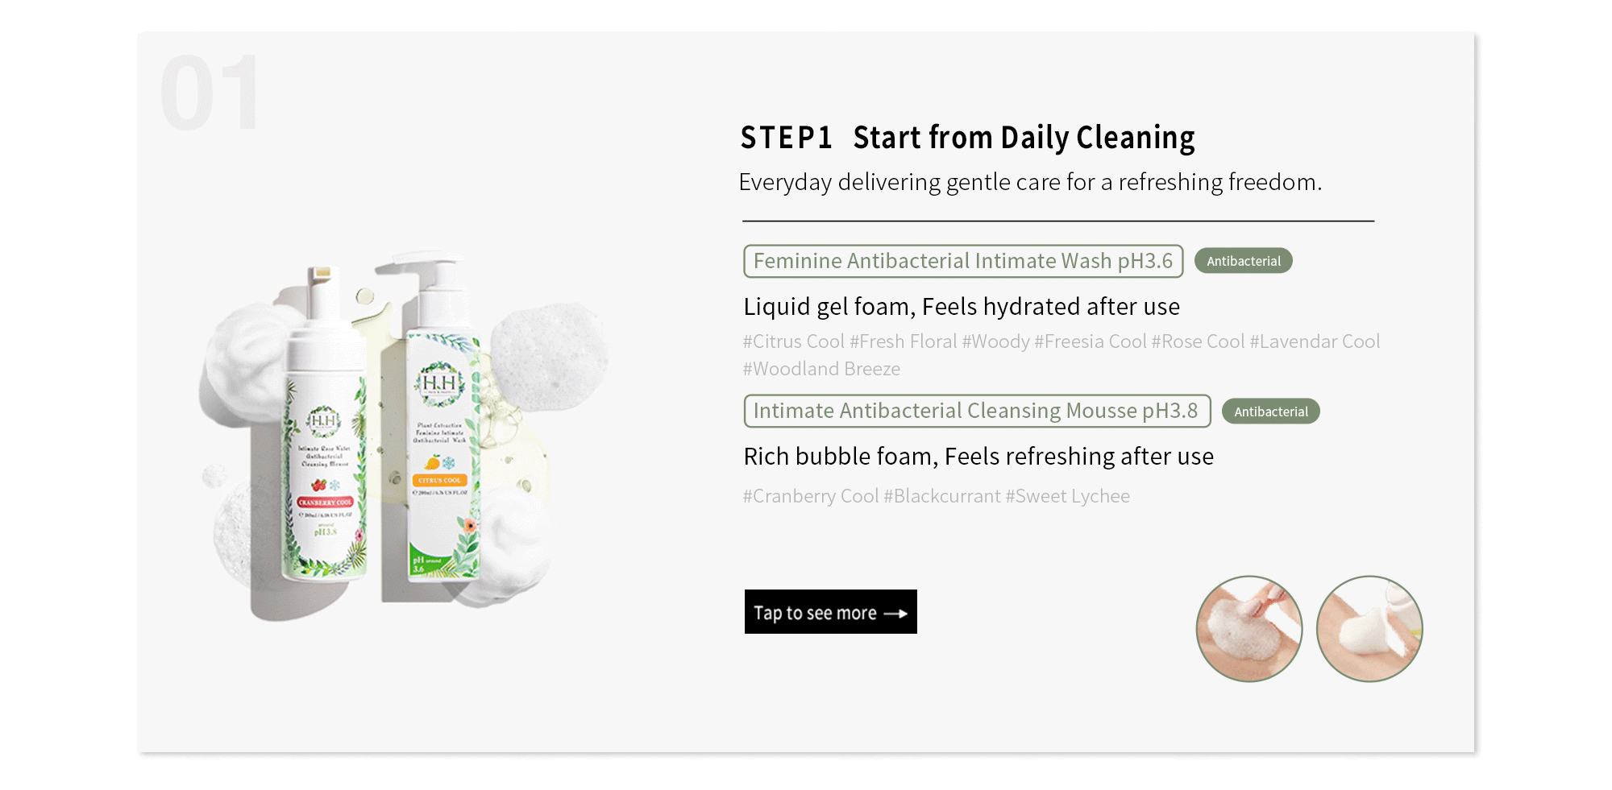Click the large 01 step number

(210, 93)
